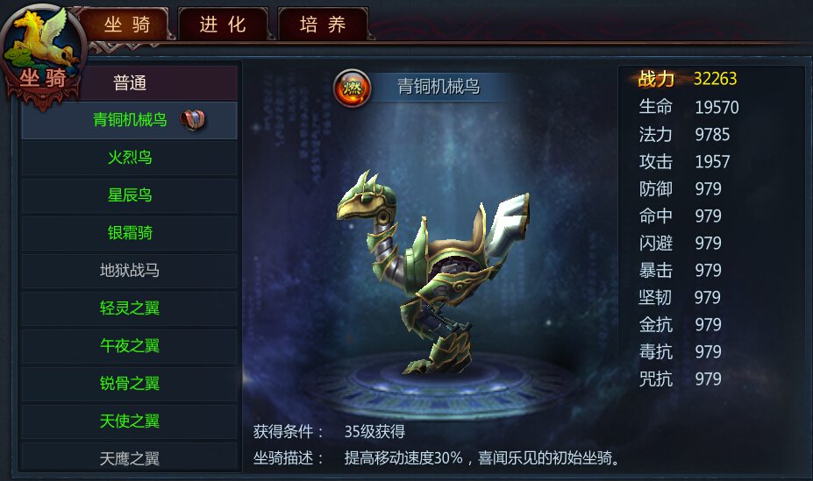Choose 星辰鸟 from the list
Image resolution: width=813 pixels, height=481 pixels.
[x=130, y=195]
